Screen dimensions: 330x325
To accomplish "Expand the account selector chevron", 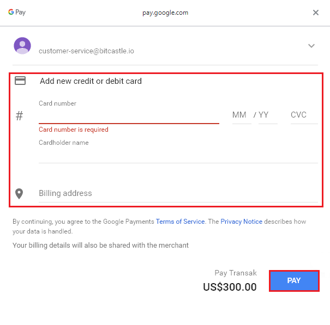I will coord(311,46).
